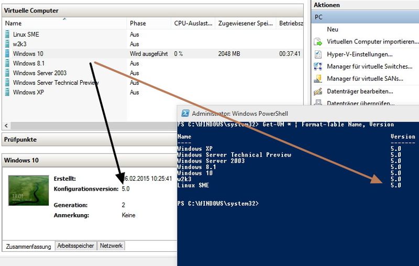Click the Windows 10 VM preview thumbnail
This screenshot has height=266, width=419.
29,191
